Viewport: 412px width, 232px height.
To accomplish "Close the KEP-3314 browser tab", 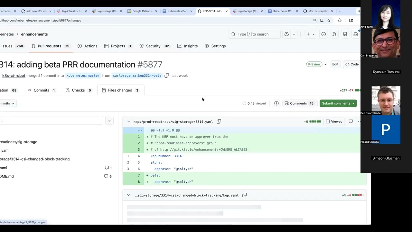I will click(x=227, y=11).
